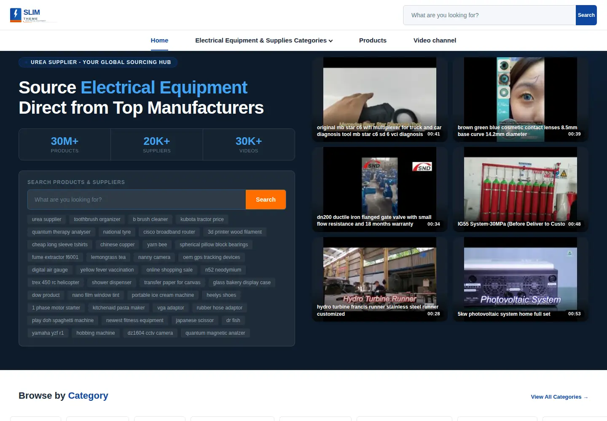Click the hero search input field

(x=137, y=200)
